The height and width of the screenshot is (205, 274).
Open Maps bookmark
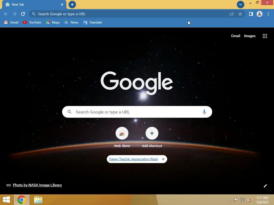[x=53, y=22]
